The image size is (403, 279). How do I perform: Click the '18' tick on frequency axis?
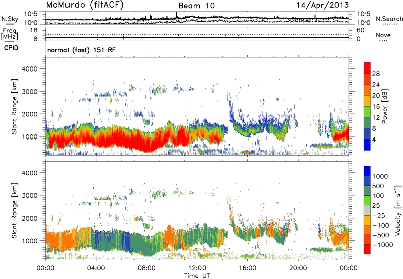coord(34,30)
